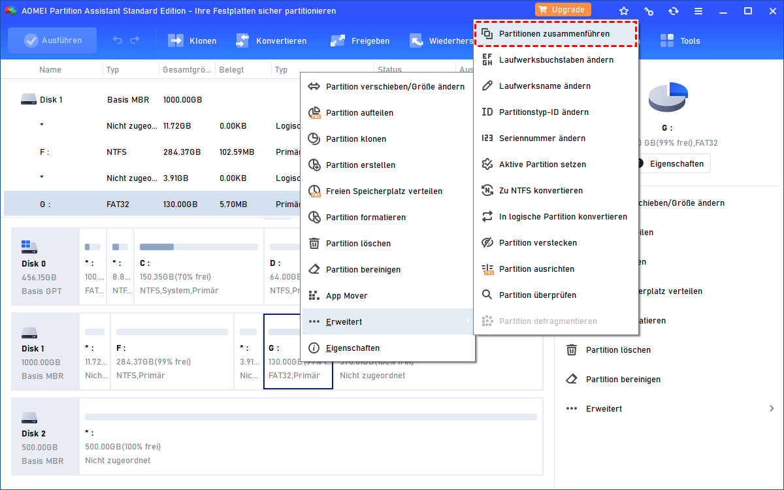Click the star favorite icon in title bar
Viewport: 784px width, 490px height.
[x=624, y=11]
